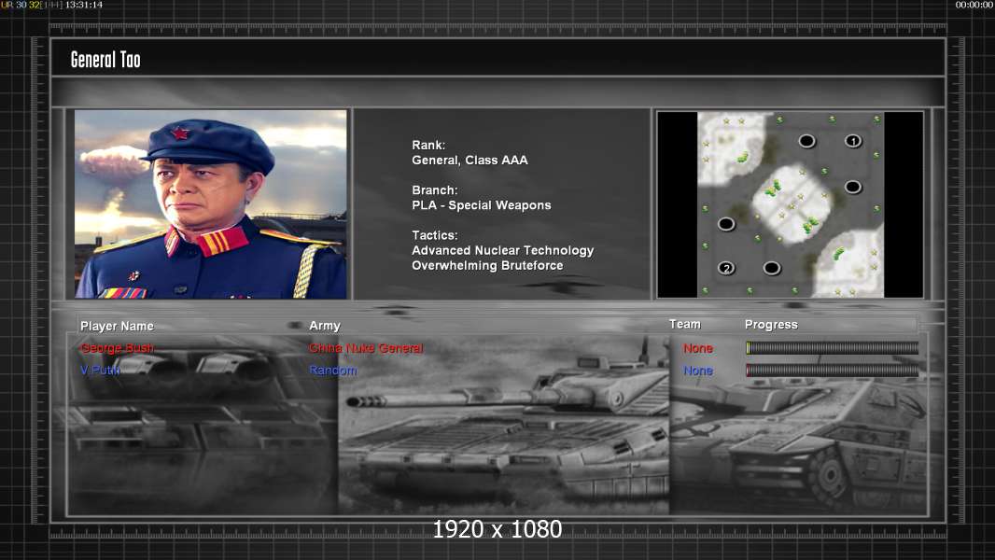
Task: Select player name "George Bush"
Action: (117, 348)
